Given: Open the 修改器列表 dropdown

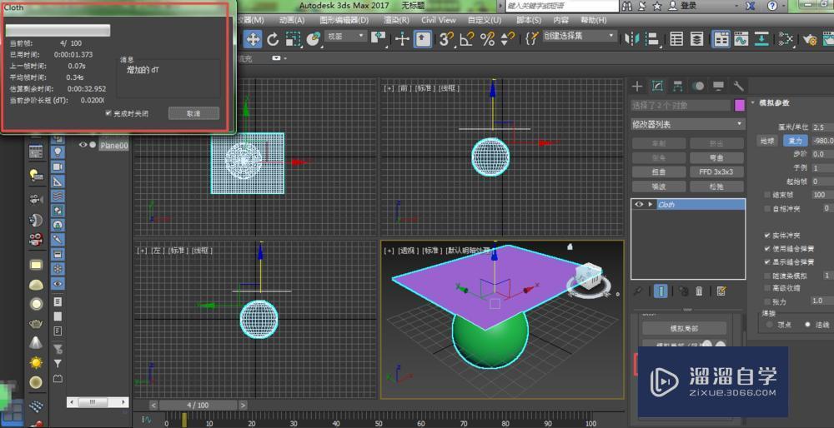Looking at the screenshot, I should [687, 124].
